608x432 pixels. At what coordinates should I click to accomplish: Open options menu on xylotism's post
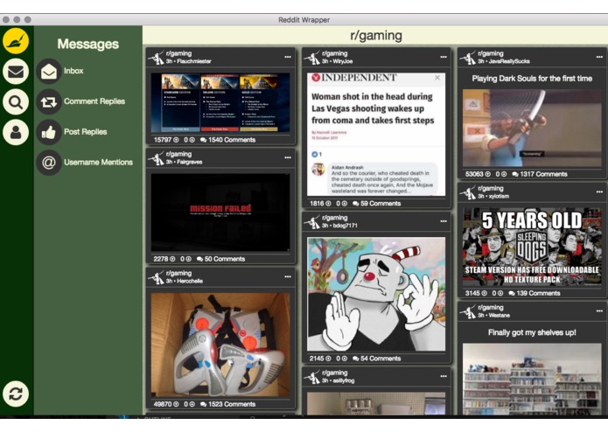pyautogui.click(x=599, y=192)
